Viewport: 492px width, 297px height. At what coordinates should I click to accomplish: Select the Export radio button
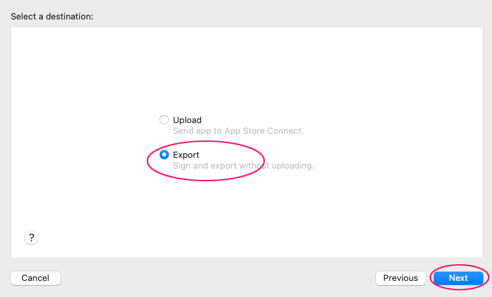(164, 155)
